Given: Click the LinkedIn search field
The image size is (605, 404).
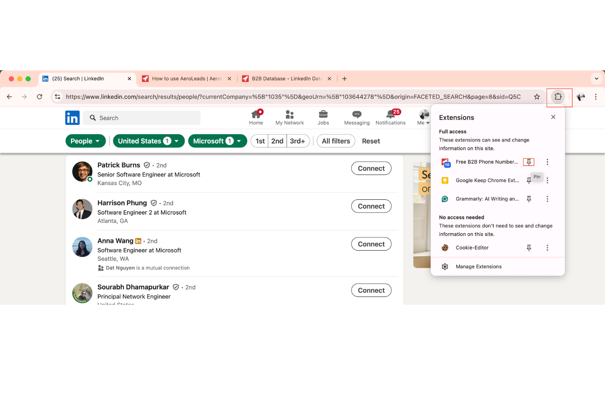Looking at the screenshot, I should pyautogui.click(x=141, y=117).
